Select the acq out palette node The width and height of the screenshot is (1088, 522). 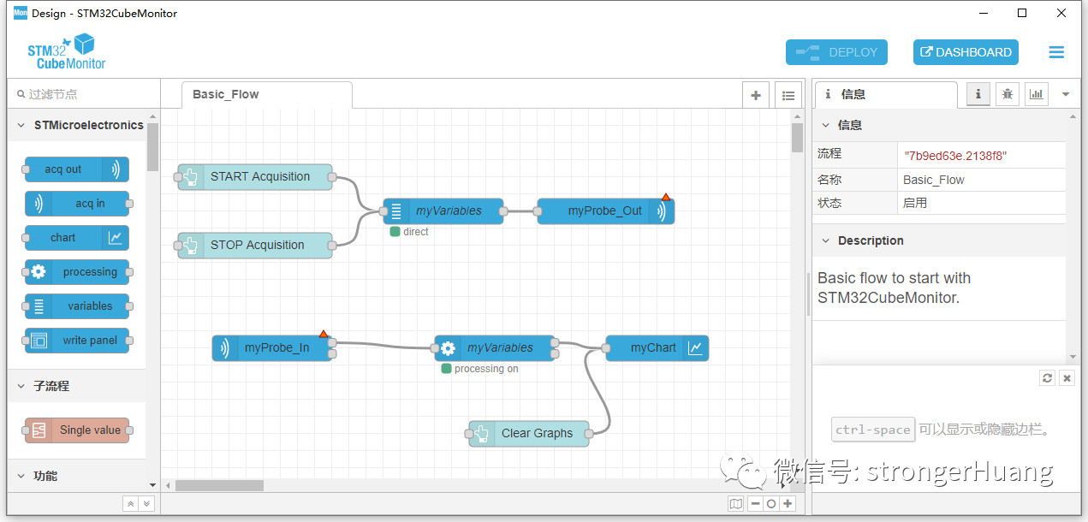[x=76, y=169]
